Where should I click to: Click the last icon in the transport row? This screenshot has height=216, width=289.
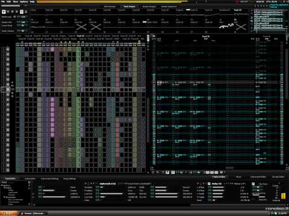pos(26,12)
